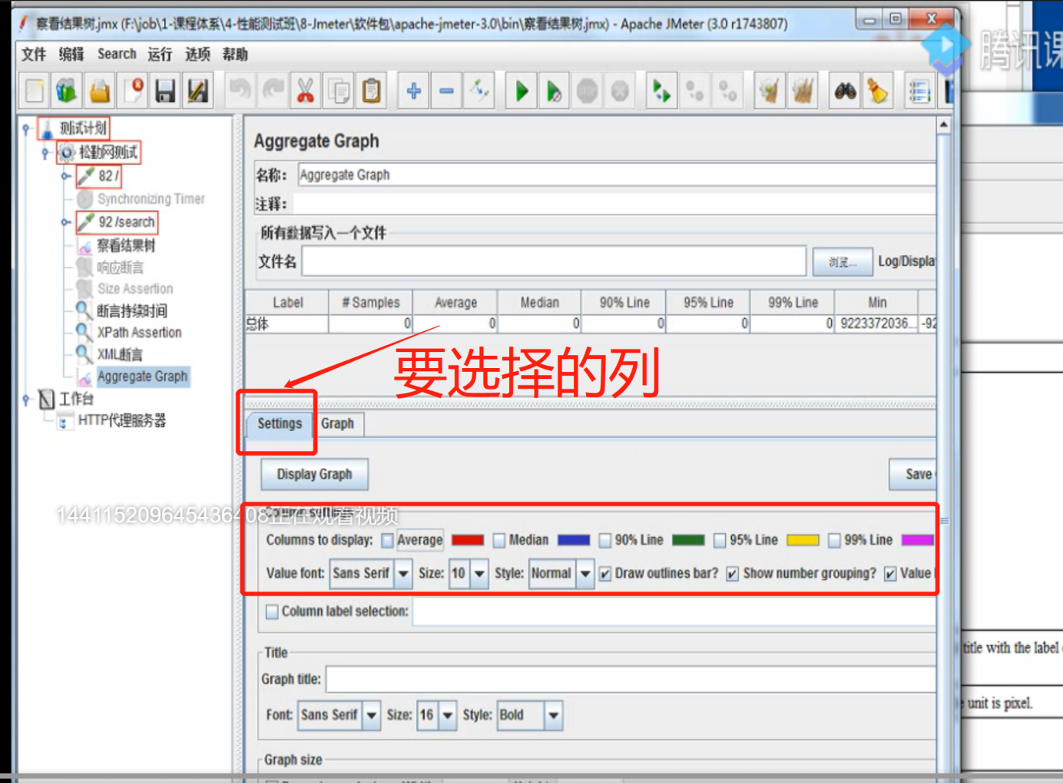The height and width of the screenshot is (783, 1063).
Task: Collapse the 松勤网测试 thread group node
Action: tap(45, 153)
